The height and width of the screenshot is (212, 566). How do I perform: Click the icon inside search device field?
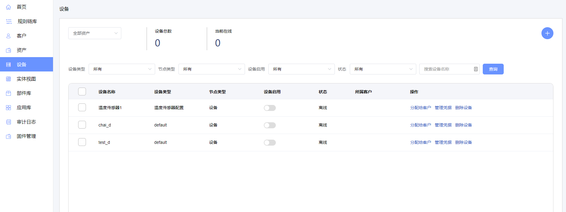click(x=476, y=69)
